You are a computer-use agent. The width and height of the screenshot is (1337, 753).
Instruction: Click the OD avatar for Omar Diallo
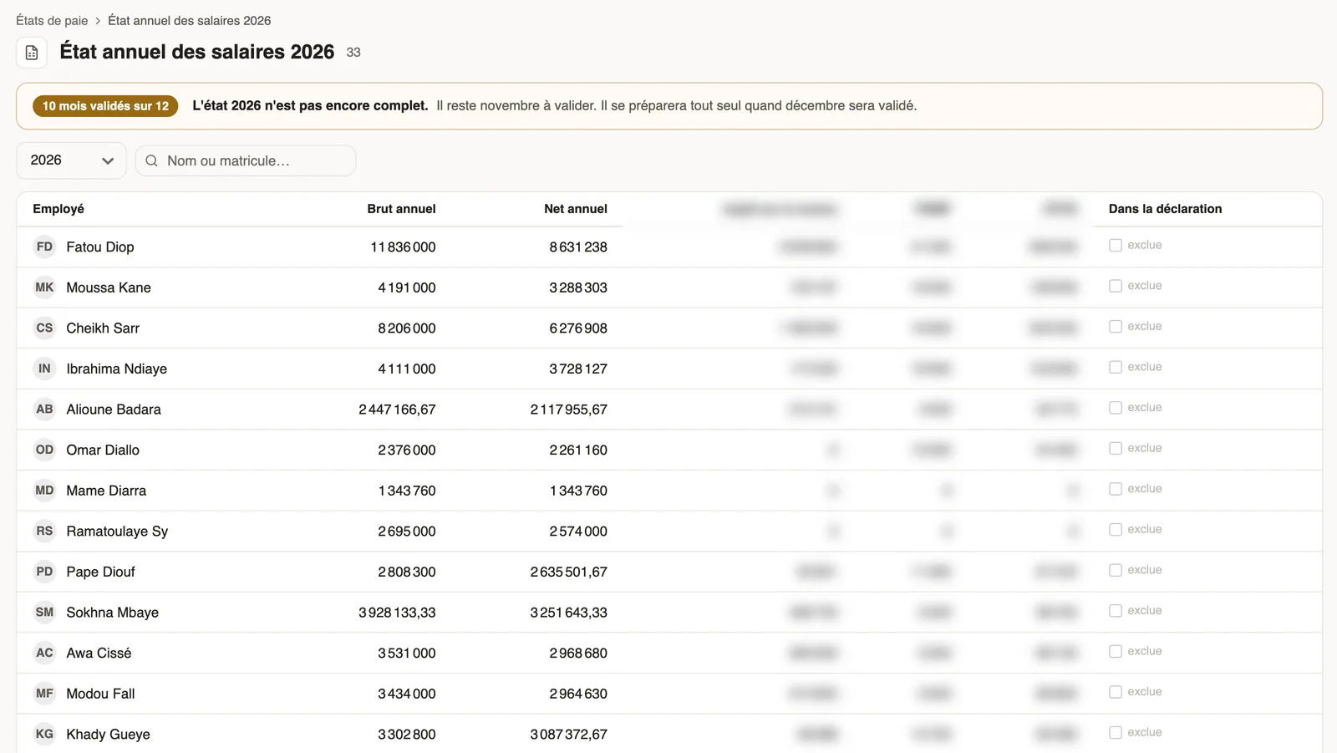coord(44,450)
